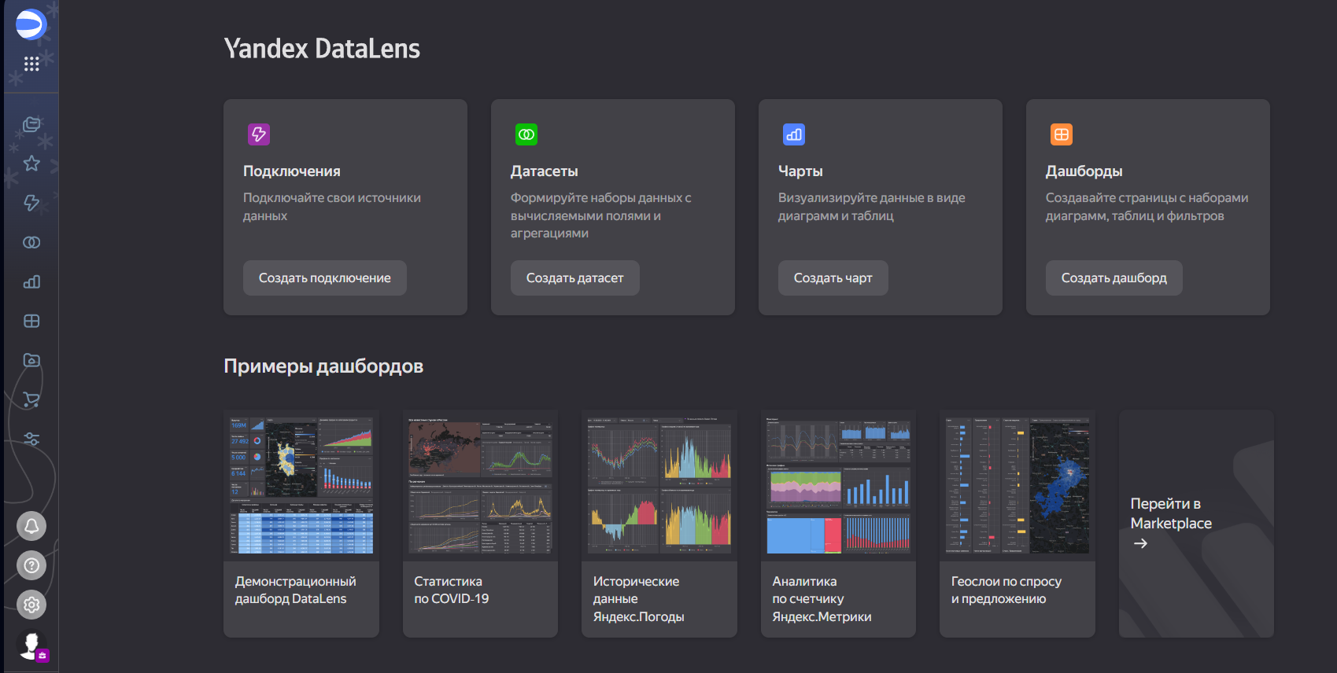The image size is (1337, 673).
Task: Click the blue Charts card icon
Action: [794, 134]
